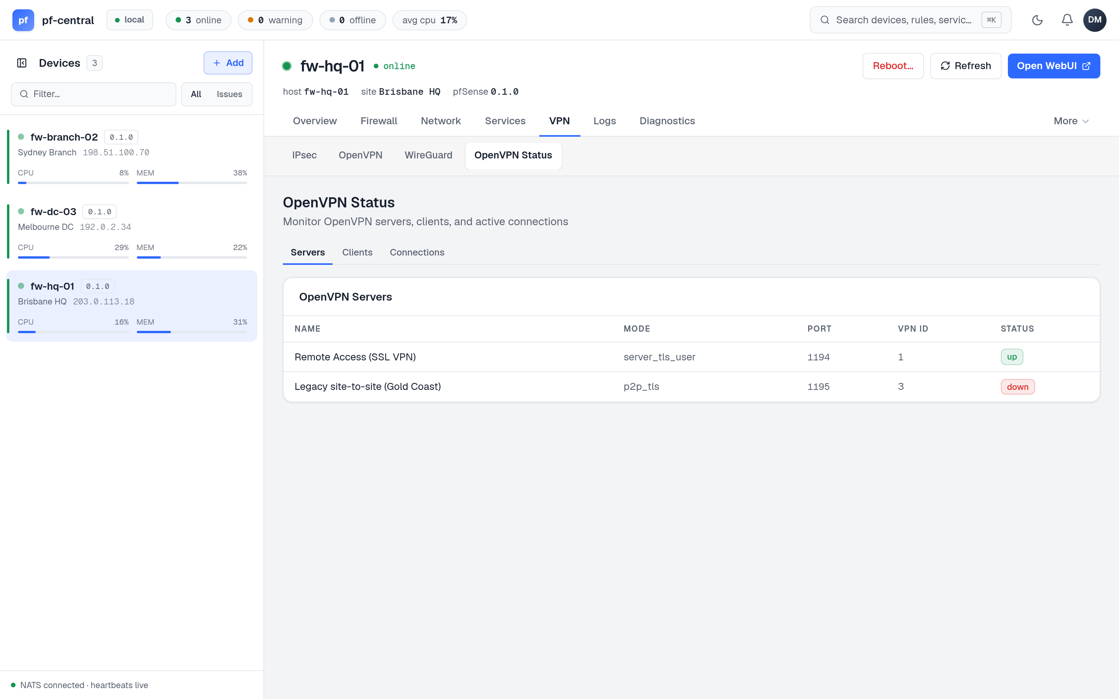Switch to the Clients tab
The width and height of the screenshot is (1119, 699).
[x=357, y=252]
